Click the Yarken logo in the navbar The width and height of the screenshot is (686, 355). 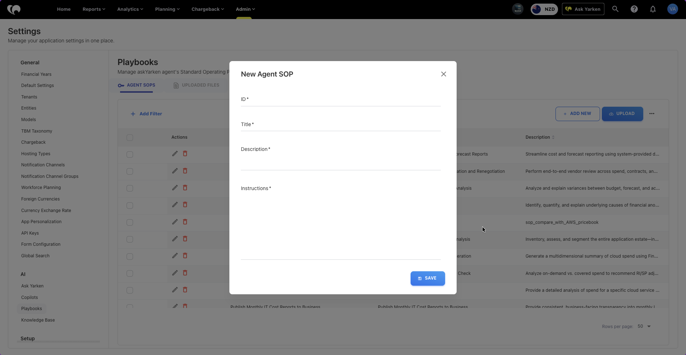[14, 9]
